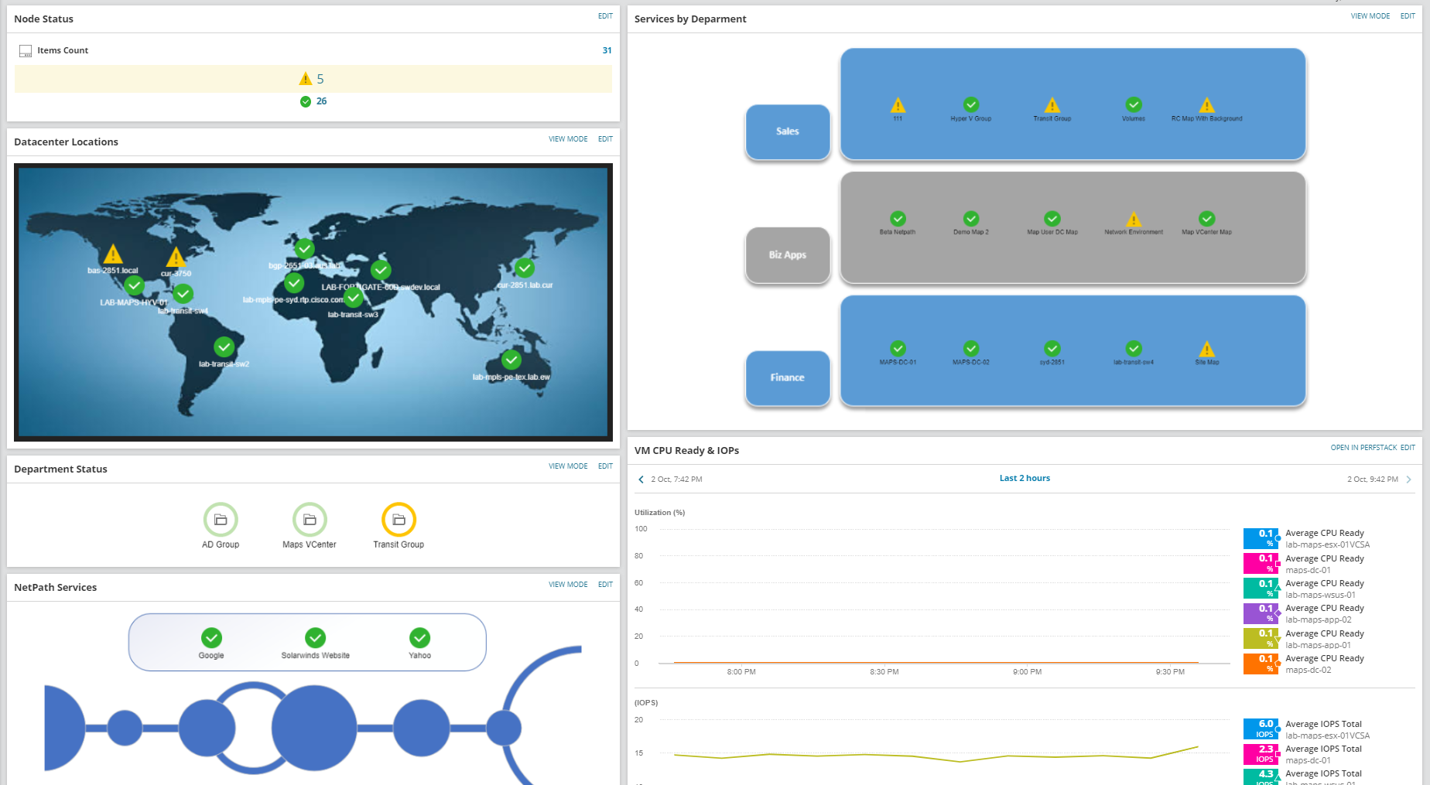
Task: Click the lab-mpls-pe-tex node in Australia
Action: pyautogui.click(x=511, y=360)
